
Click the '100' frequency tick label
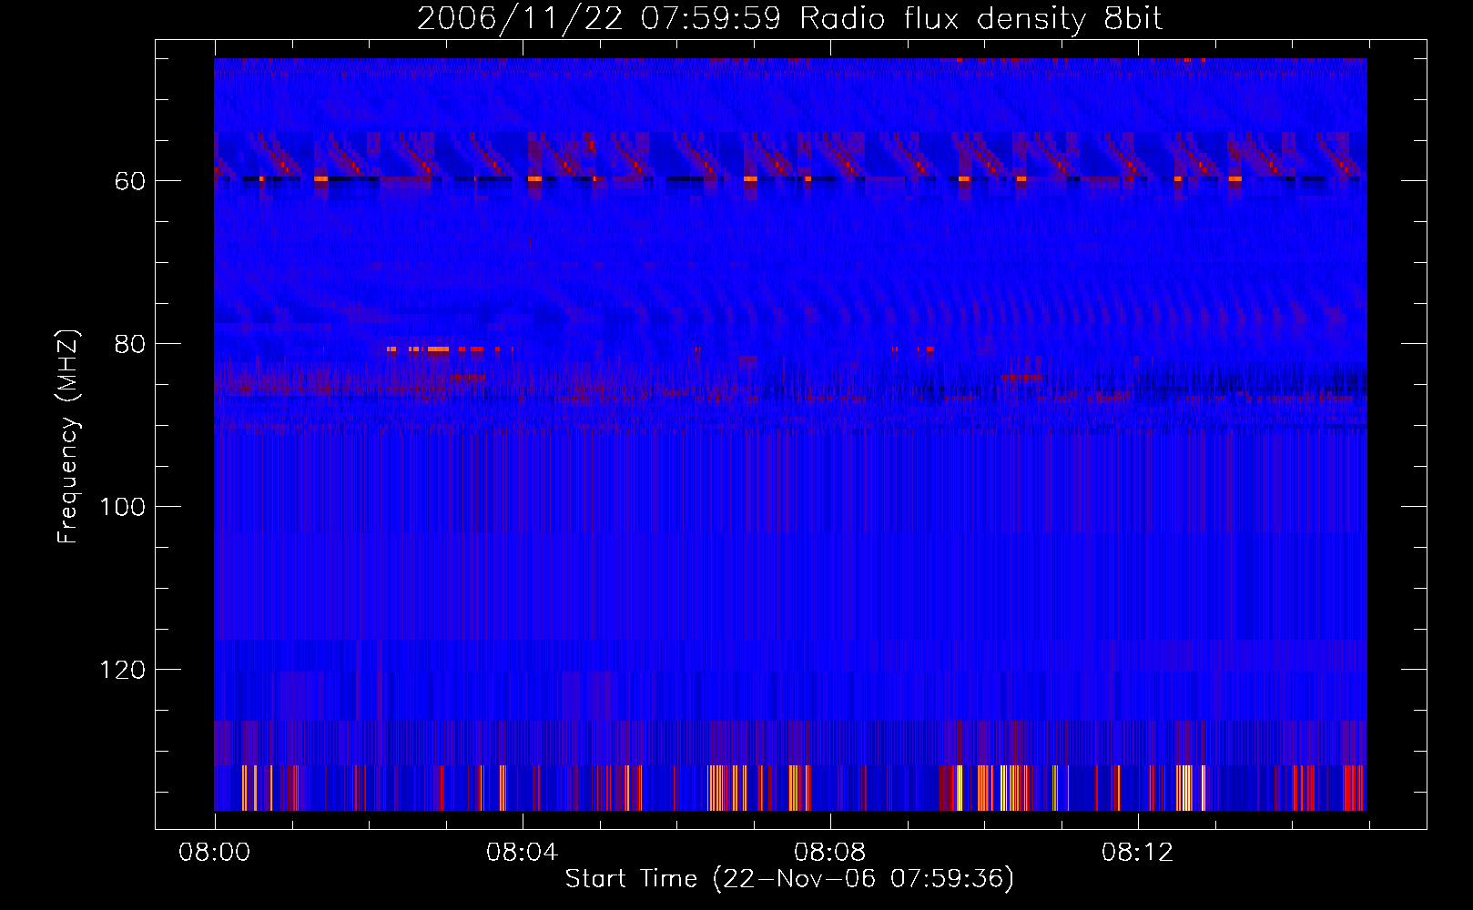123,507
